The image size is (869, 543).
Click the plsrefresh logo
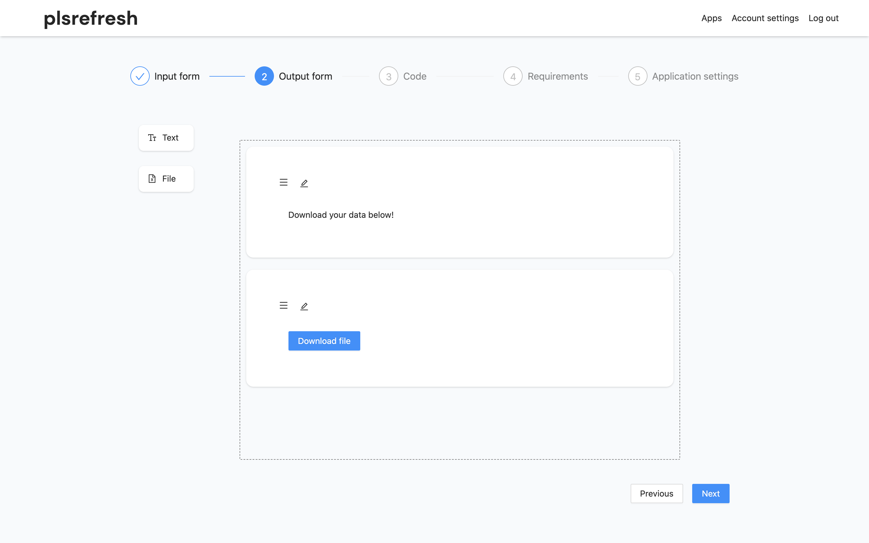click(91, 18)
